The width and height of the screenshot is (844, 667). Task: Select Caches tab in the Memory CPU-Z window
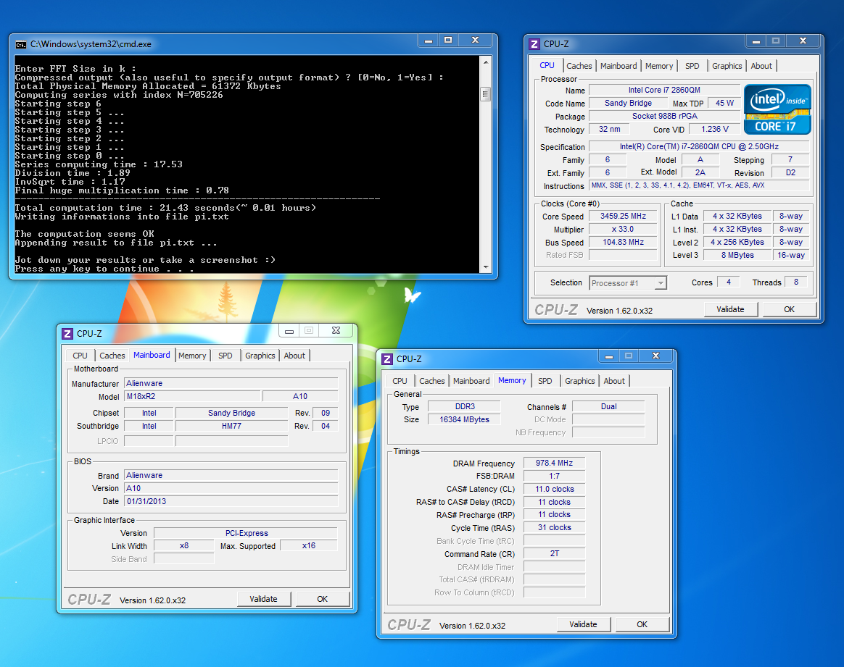tap(431, 381)
